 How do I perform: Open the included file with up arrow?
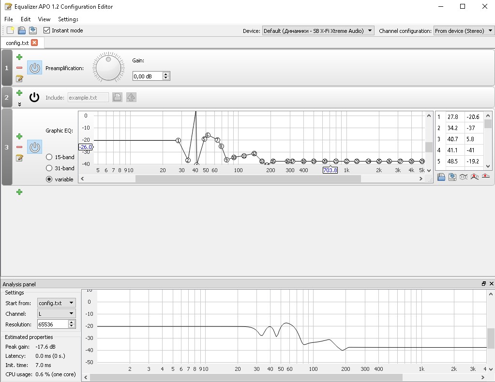click(131, 98)
